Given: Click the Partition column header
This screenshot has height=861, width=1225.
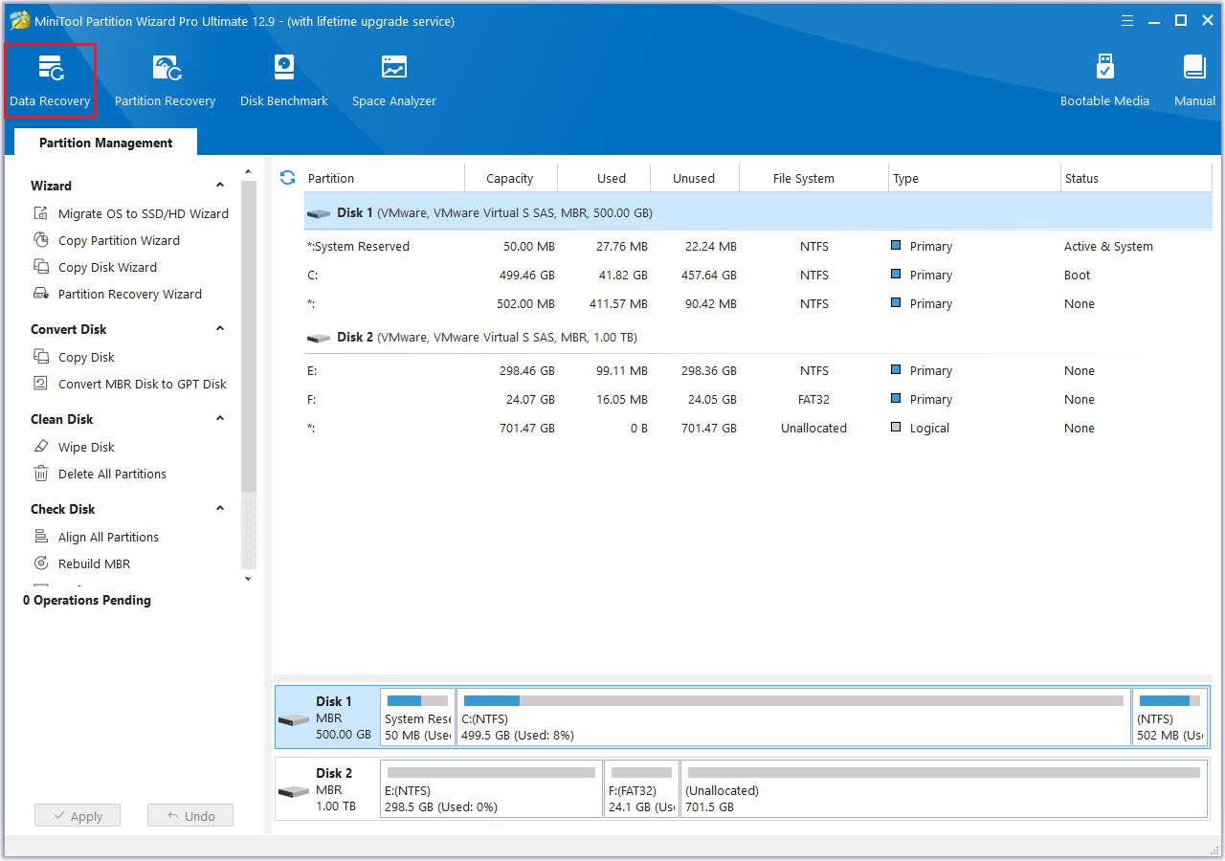Looking at the screenshot, I should point(385,178).
